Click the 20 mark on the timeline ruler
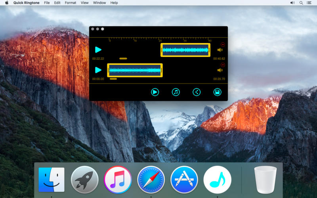 (160, 41)
